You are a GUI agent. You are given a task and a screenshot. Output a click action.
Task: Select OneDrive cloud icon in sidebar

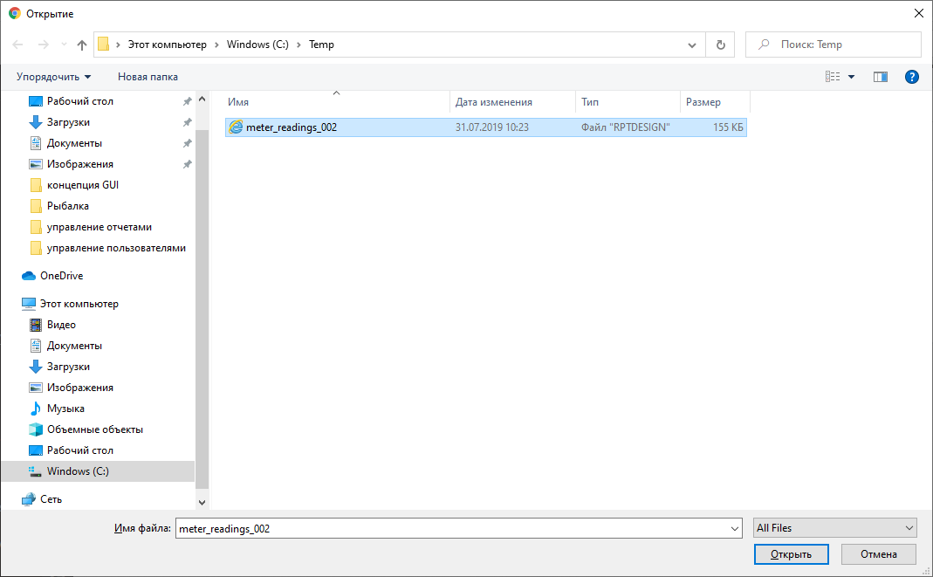[29, 276]
